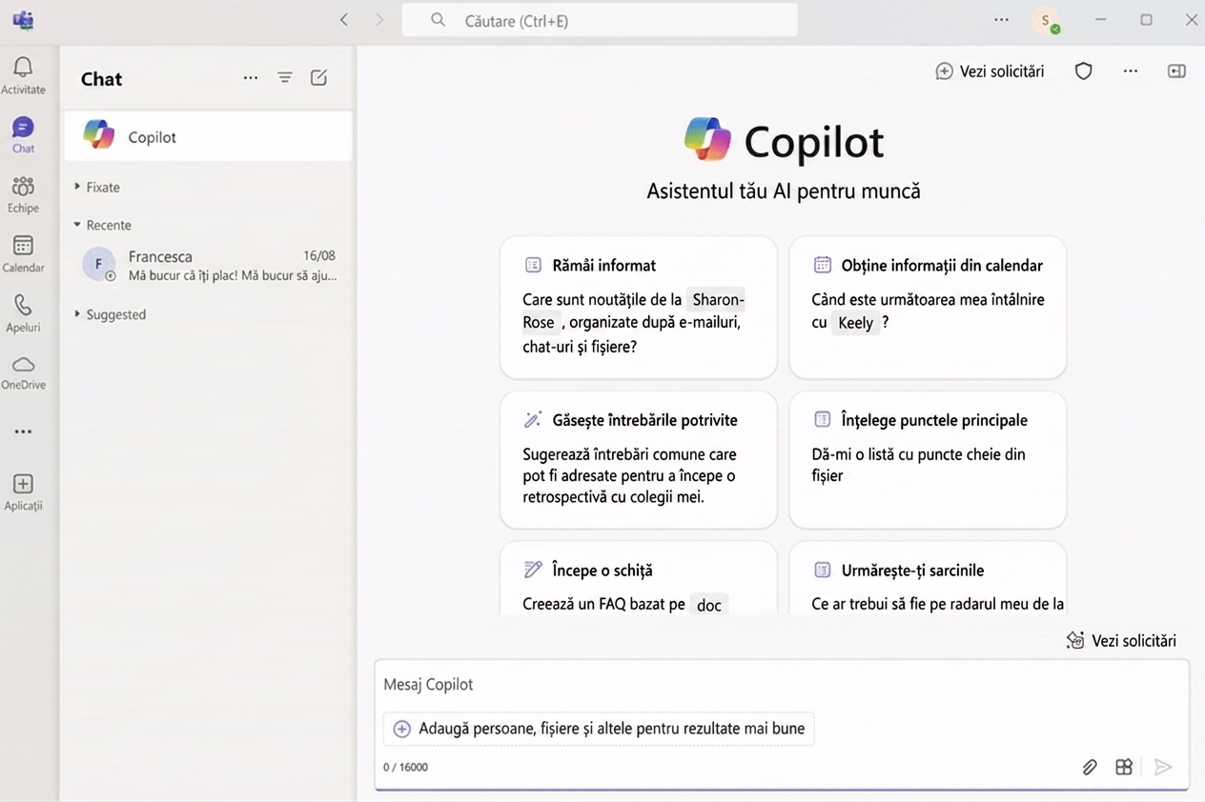Select the Începe o schiță card
This screenshot has height=802, width=1205.
[639, 578]
